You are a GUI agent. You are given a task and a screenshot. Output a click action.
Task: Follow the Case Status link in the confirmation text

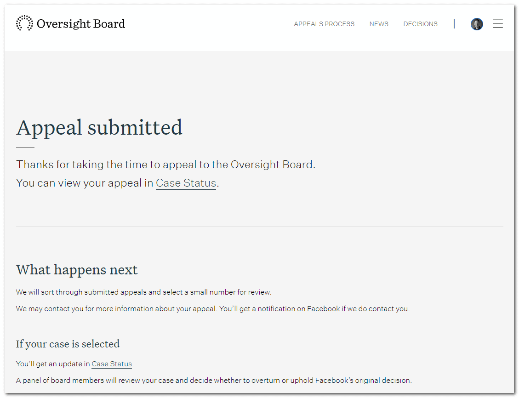click(x=186, y=183)
